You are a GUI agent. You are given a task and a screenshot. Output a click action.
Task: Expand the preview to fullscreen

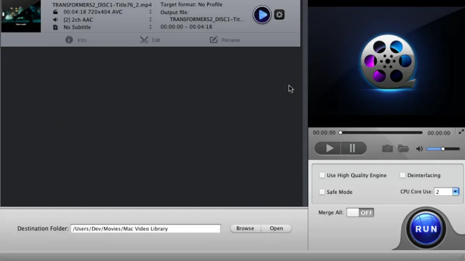click(461, 132)
